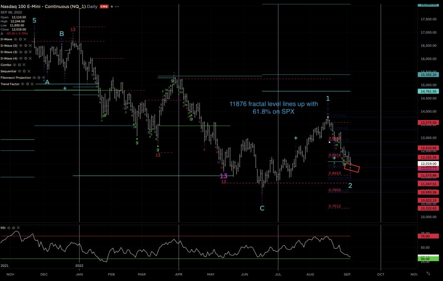Image resolution: width=443 pixels, height=281 pixels.
Task: Click the JAN label on time axis
Action: coord(80,274)
